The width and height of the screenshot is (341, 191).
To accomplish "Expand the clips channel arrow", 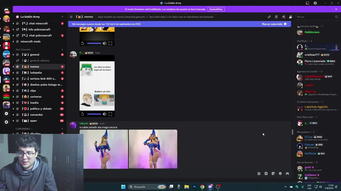I will pos(13,91).
